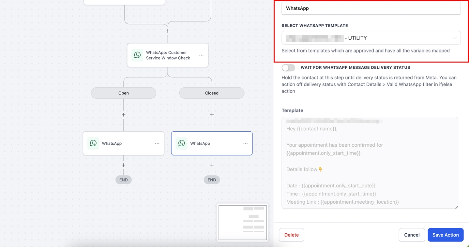Expand the Select WhatsApp Template dropdown
This screenshot has width=469, height=247.
(371, 38)
